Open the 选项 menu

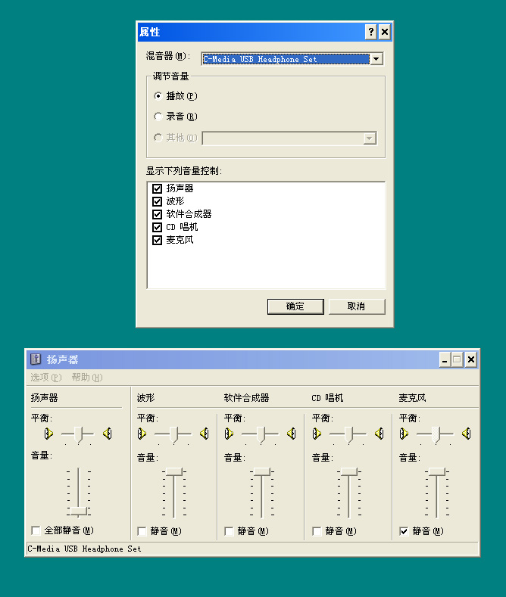click(45, 378)
